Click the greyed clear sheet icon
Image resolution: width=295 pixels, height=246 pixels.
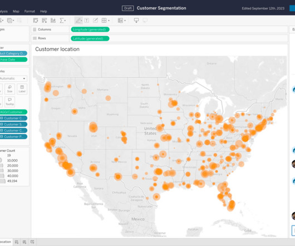tap(19, 20)
